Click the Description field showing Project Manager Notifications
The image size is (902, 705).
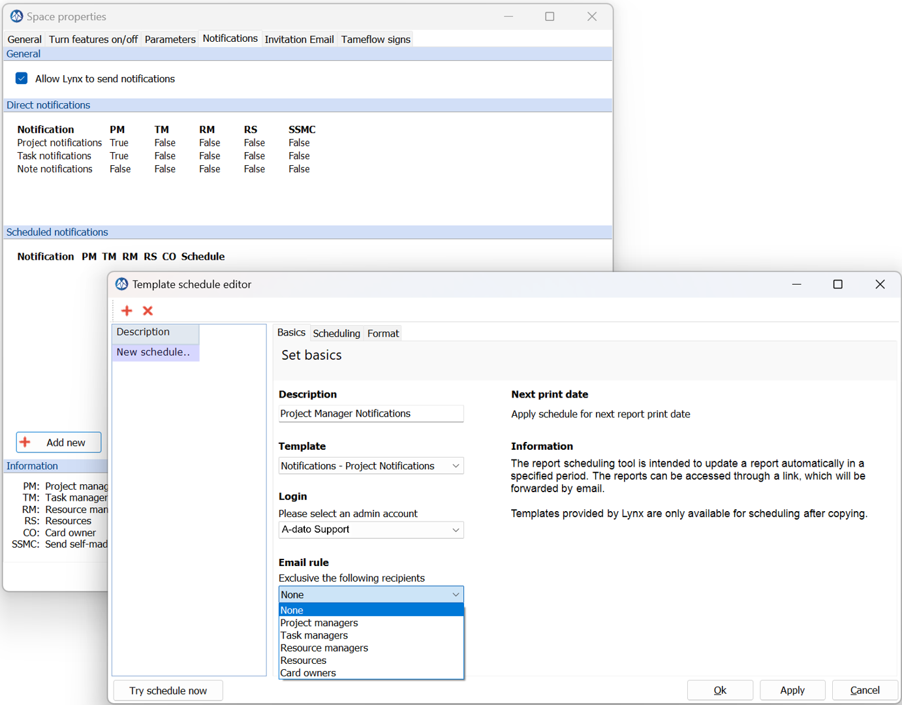[x=370, y=413]
